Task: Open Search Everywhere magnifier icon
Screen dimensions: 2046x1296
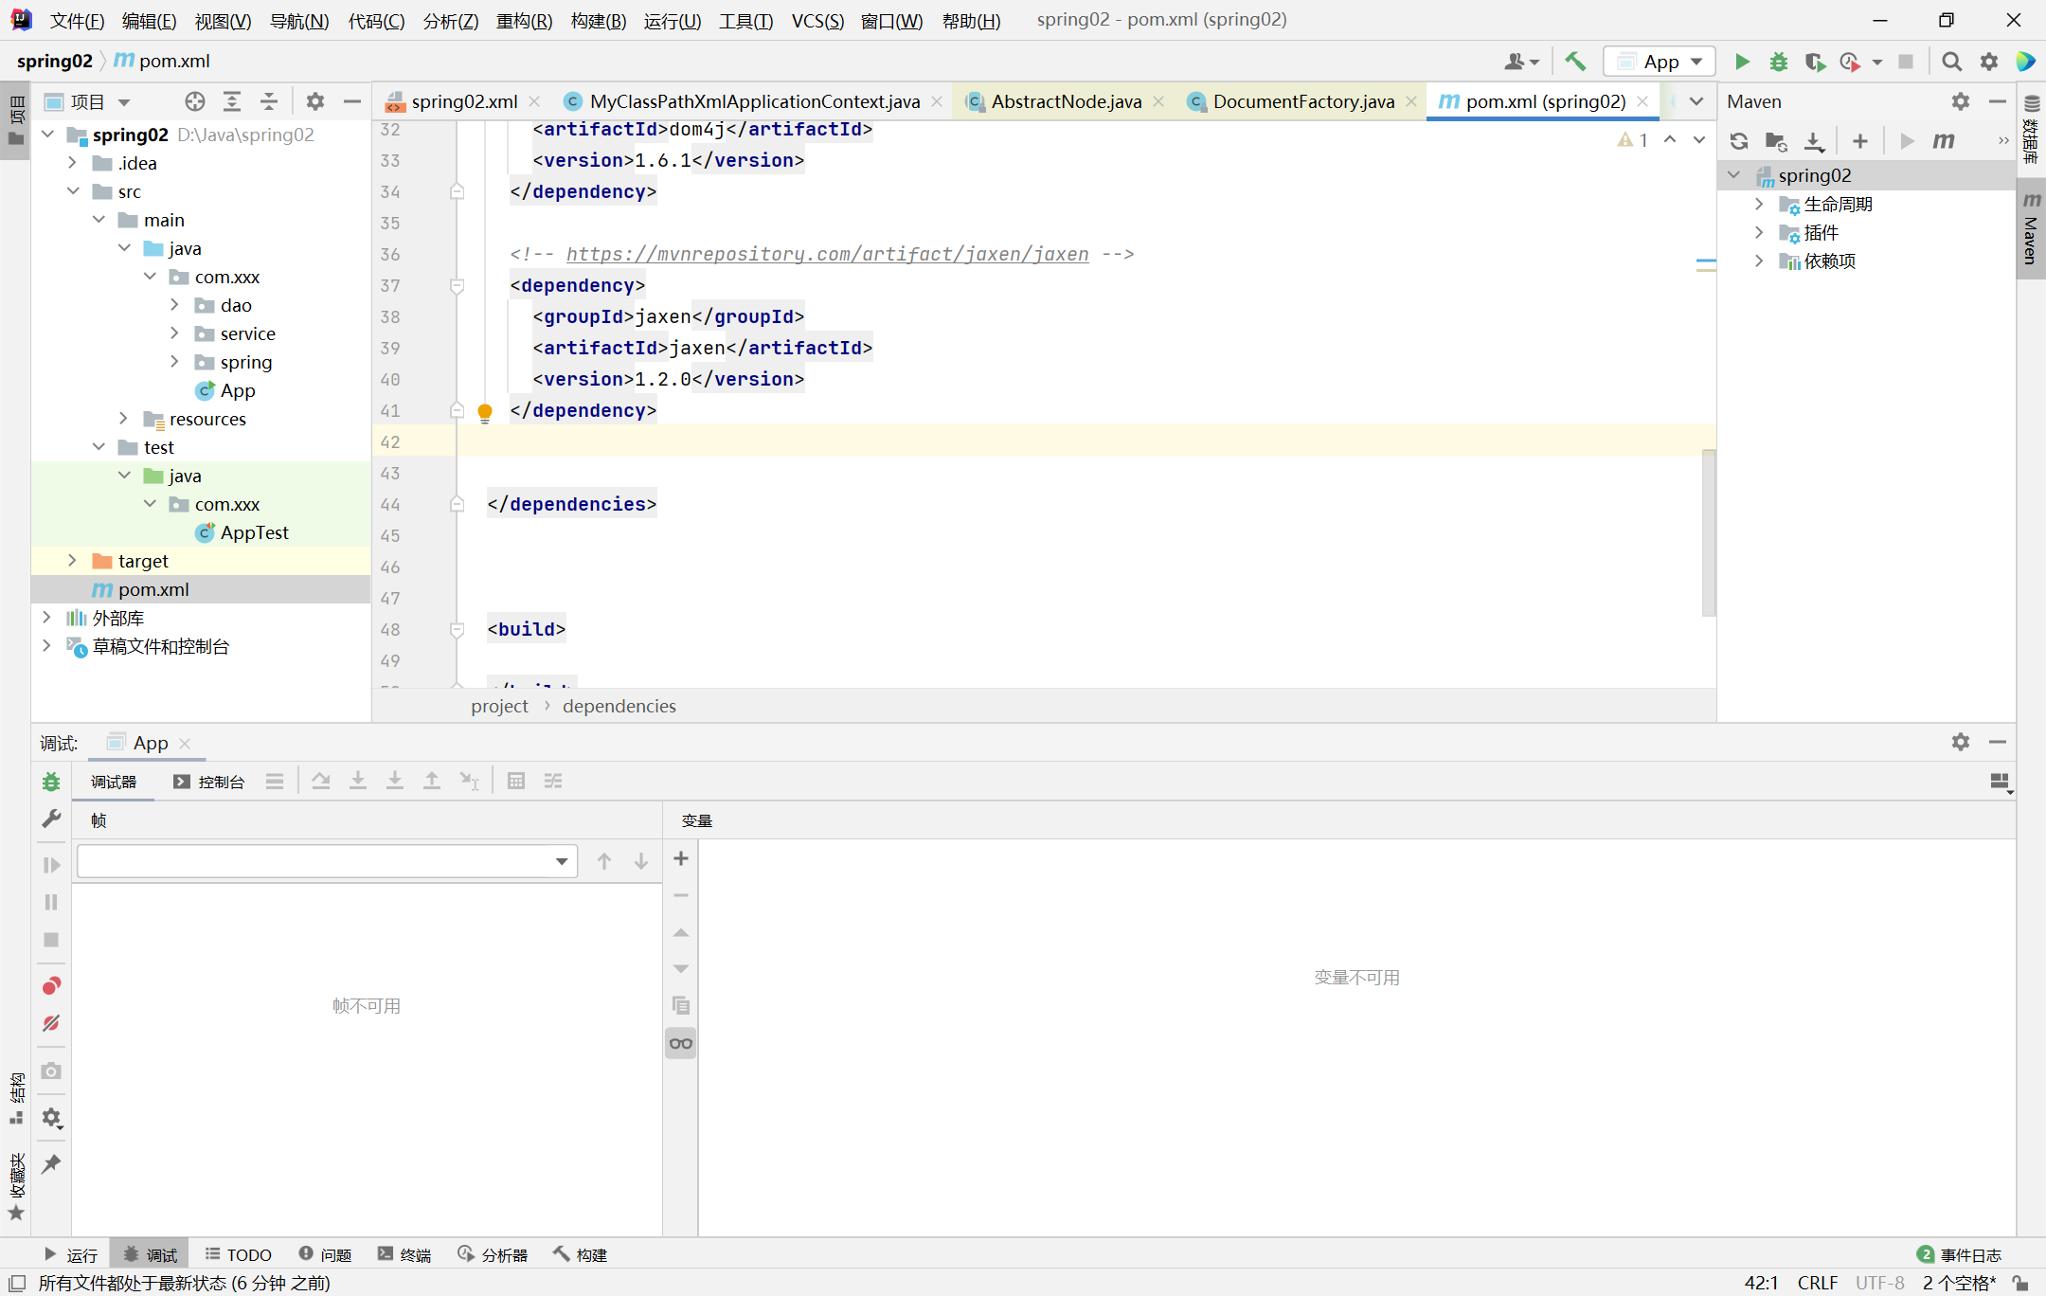Action: tap(1951, 62)
